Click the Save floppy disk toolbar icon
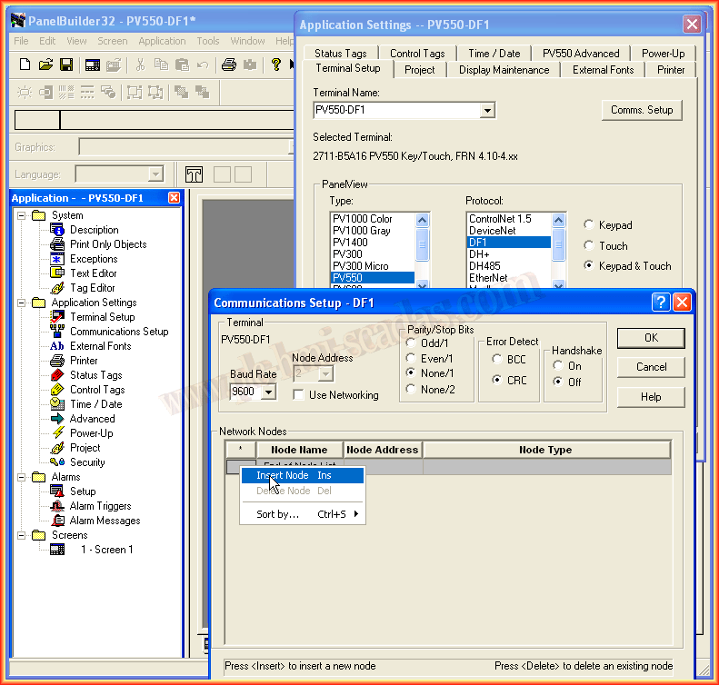Screen dimensions: 719x685 pyautogui.click(x=66, y=65)
